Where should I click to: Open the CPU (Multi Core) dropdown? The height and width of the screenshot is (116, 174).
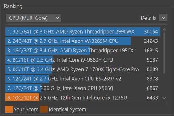[x=33, y=18]
